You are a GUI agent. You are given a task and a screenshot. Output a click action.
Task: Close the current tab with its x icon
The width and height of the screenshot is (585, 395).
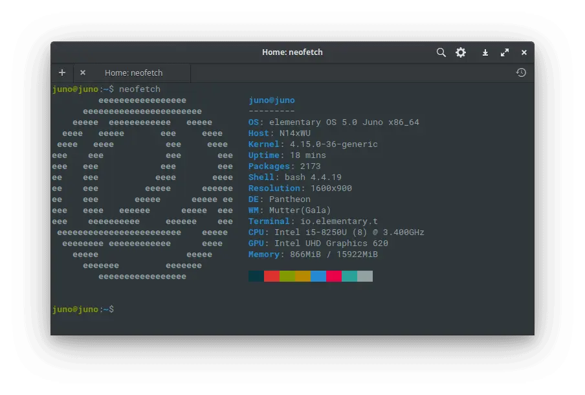pyautogui.click(x=82, y=73)
